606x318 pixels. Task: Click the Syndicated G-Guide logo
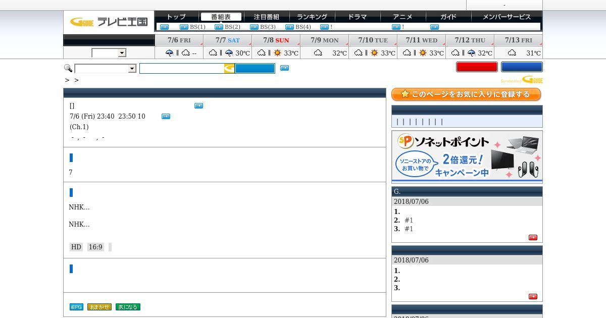522,80
